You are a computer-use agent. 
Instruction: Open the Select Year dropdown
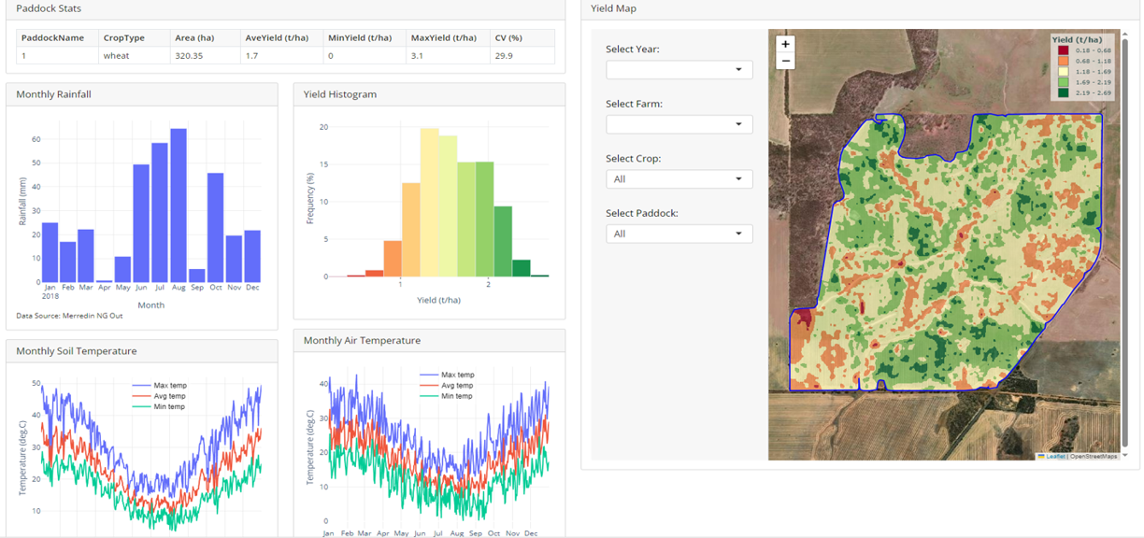679,70
